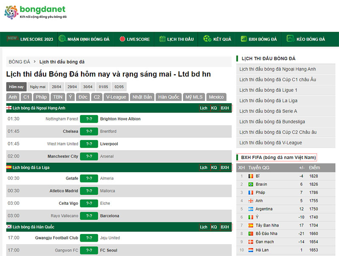The image size is (339, 256).
Task: Click the red Livescore circle icon
Action: pyautogui.click(x=122, y=39)
